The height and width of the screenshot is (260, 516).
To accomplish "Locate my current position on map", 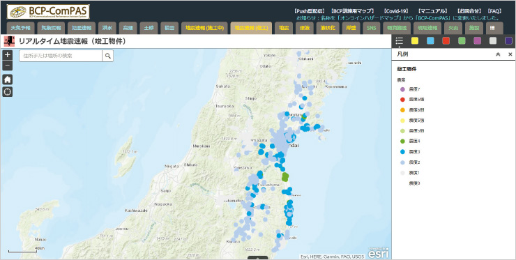I will [8, 92].
